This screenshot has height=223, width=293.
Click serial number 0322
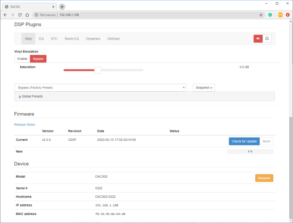(99, 188)
